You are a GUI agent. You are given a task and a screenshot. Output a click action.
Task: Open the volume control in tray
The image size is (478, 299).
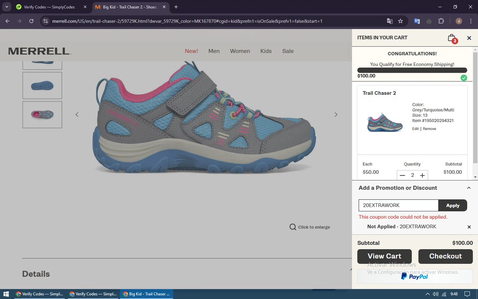point(435,294)
